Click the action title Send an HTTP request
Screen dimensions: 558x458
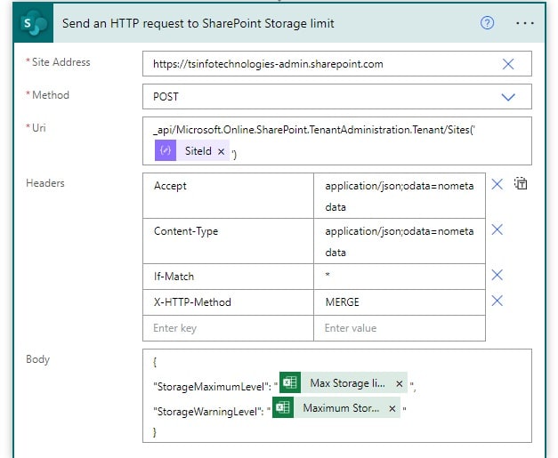pyautogui.click(x=198, y=23)
